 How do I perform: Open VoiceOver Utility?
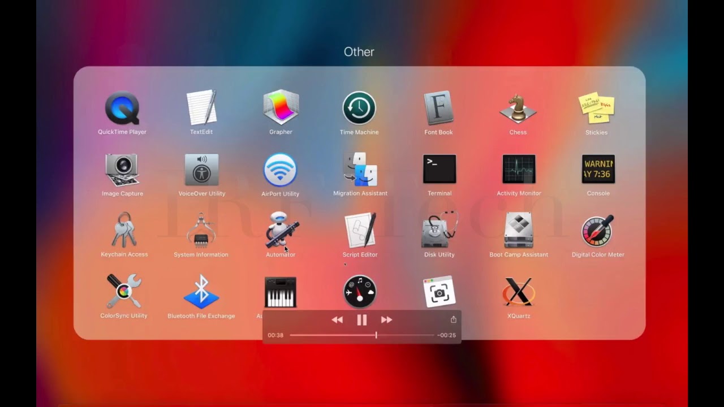pyautogui.click(x=201, y=170)
